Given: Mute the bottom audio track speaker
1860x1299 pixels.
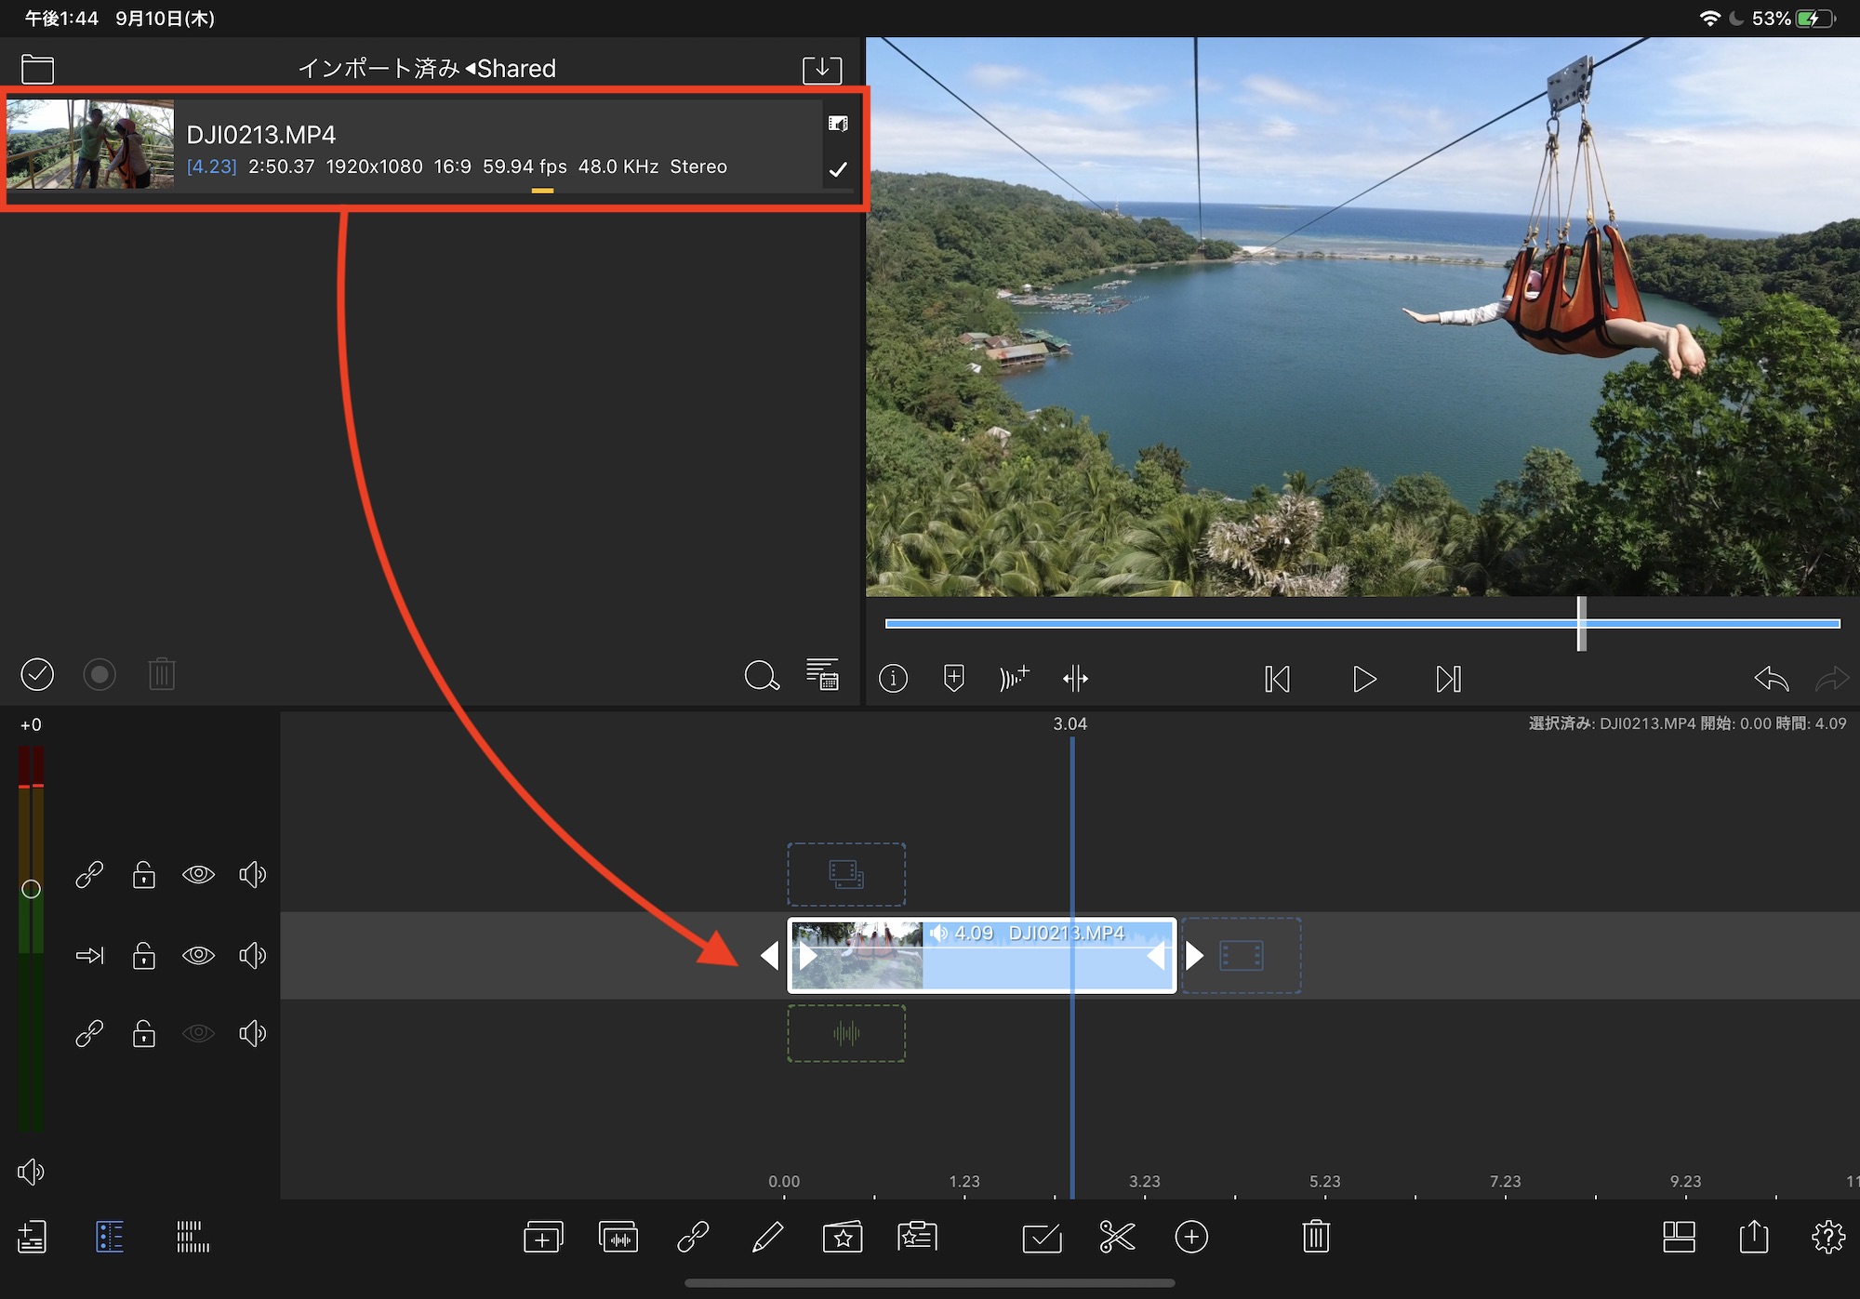Looking at the screenshot, I should [x=252, y=1033].
